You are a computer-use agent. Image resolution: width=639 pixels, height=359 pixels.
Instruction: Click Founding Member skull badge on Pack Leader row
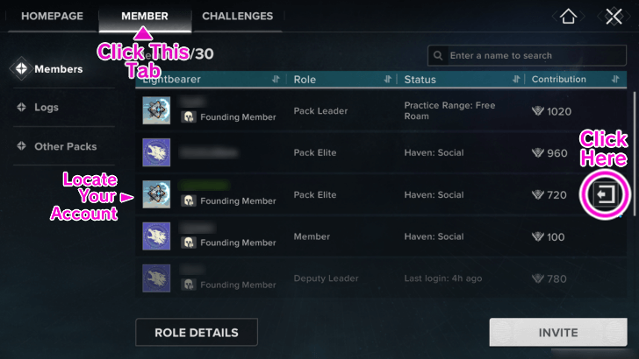coord(188,117)
